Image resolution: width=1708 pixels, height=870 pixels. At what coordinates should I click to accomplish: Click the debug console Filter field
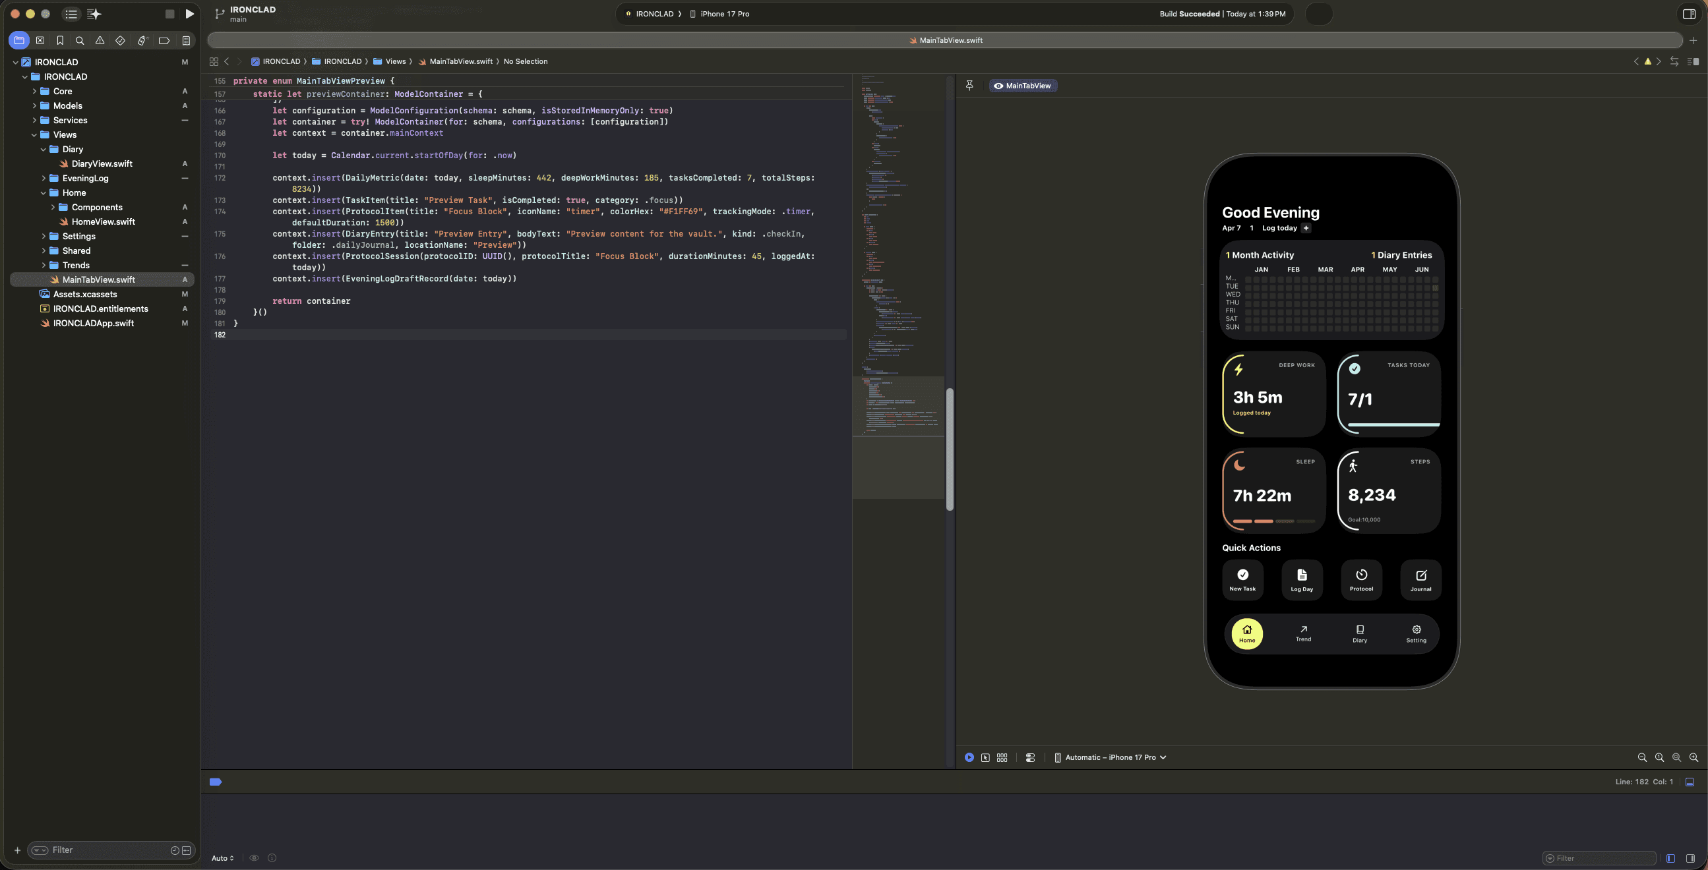click(x=1599, y=858)
